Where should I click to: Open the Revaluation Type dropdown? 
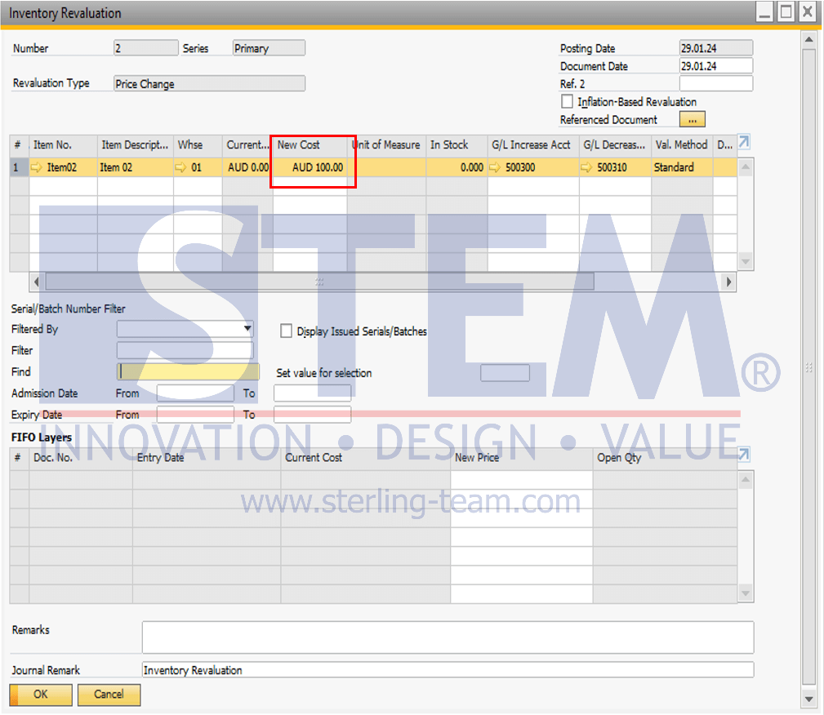210,83
